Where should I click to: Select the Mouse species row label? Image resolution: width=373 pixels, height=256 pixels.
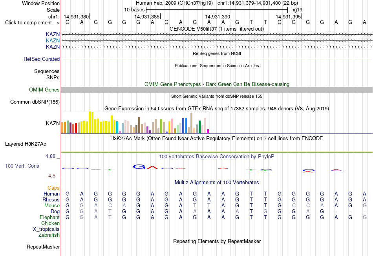pyautogui.click(x=52, y=206)
